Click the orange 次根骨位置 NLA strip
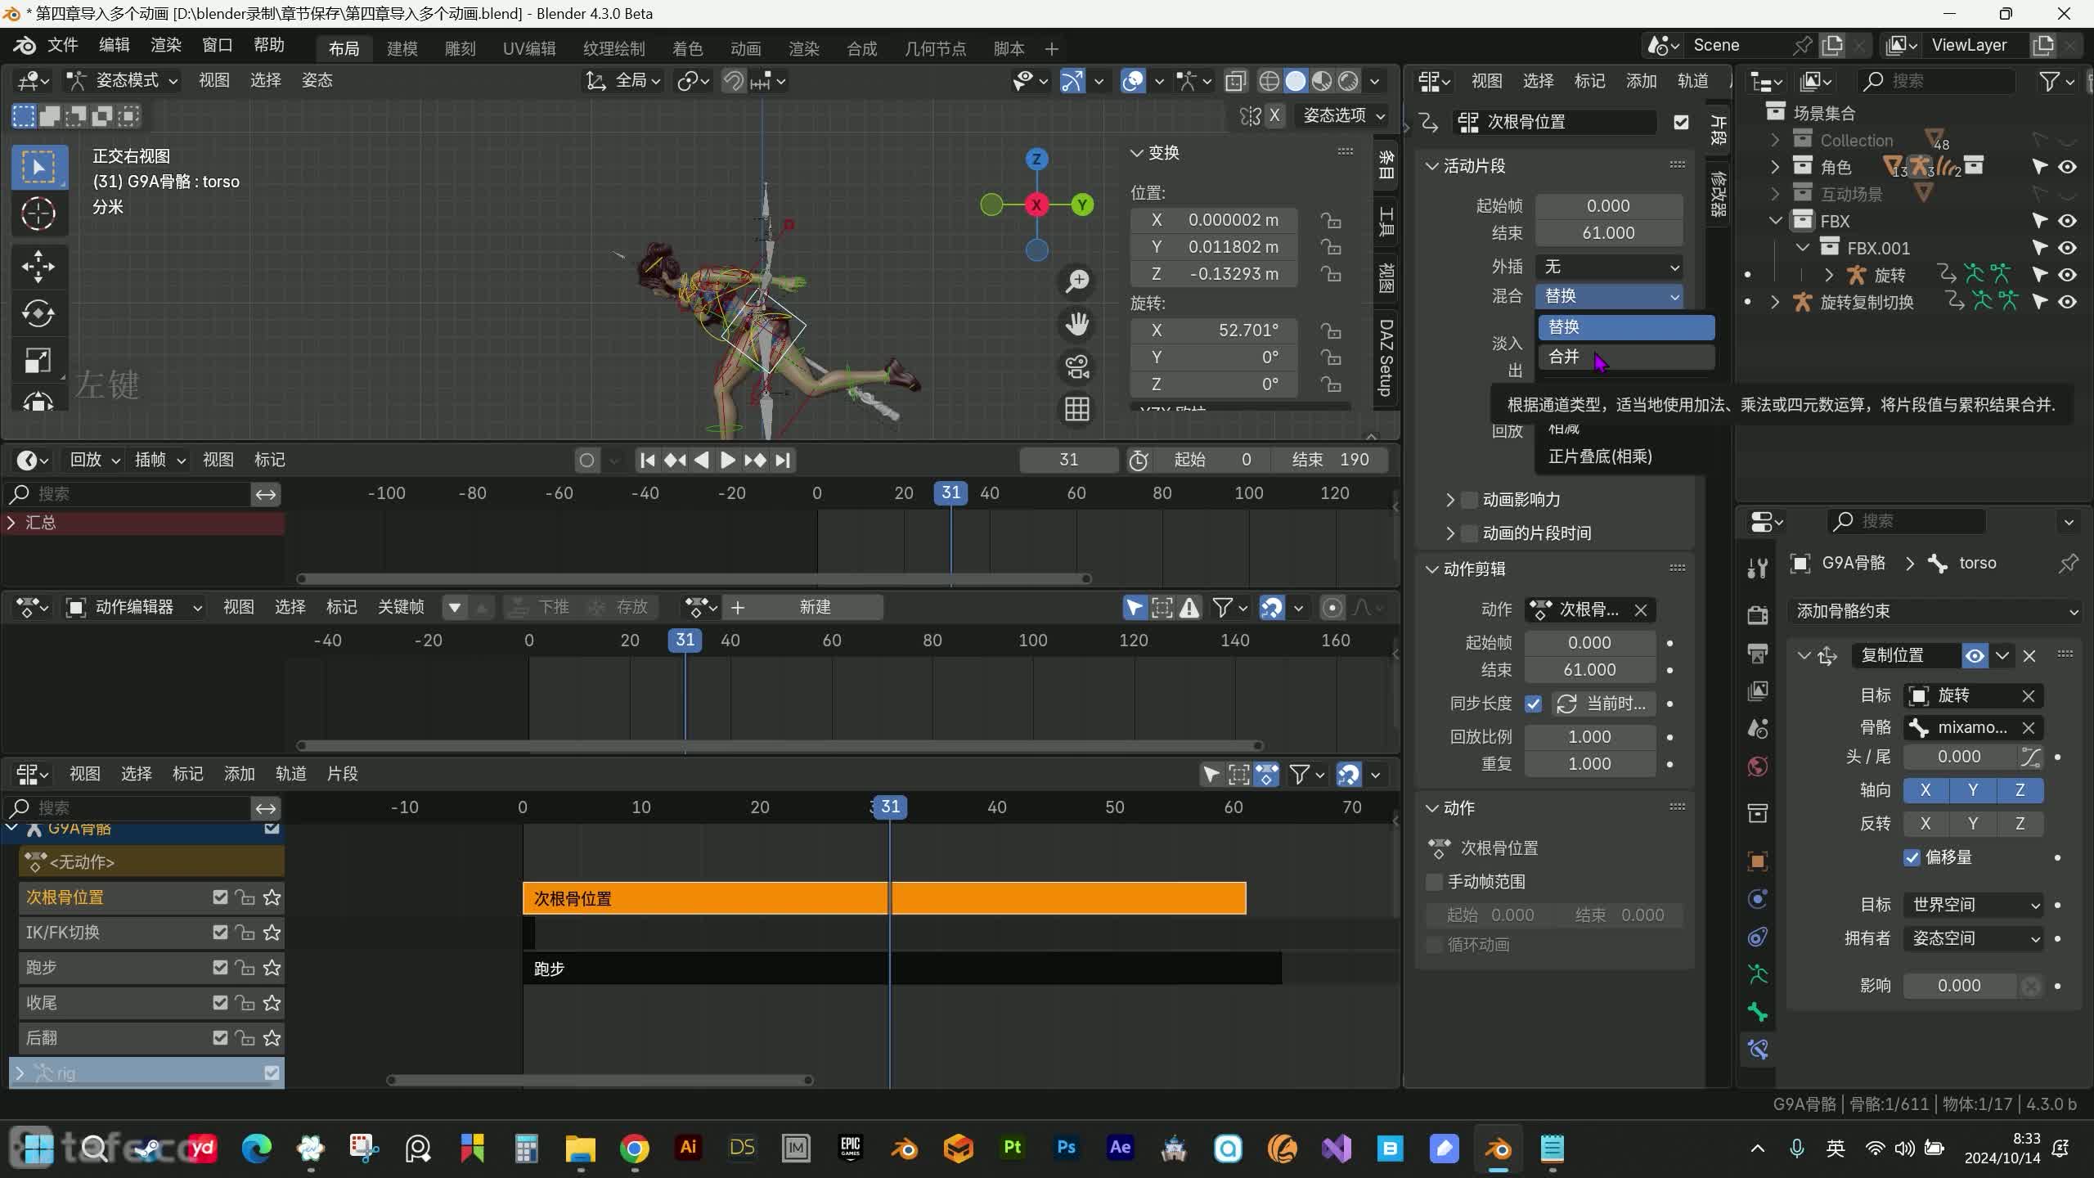This screenshot has height=1178, width=2094. pyautogui.click(x=884, y=898)
